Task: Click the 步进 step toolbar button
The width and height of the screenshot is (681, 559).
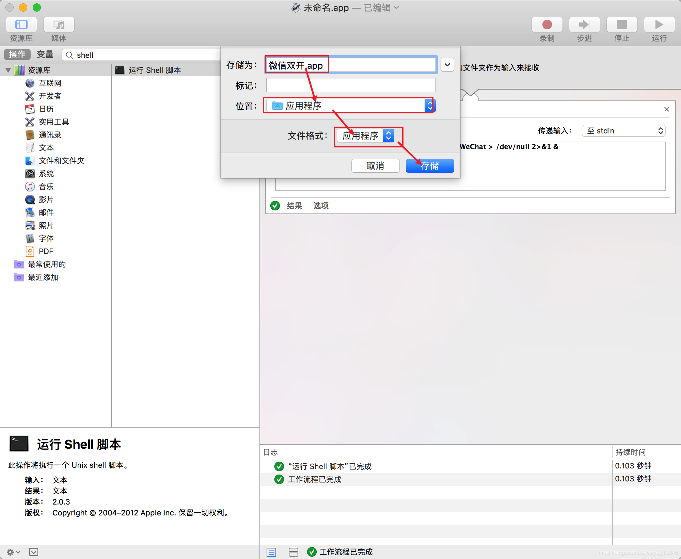Action: tap(584, 25)
